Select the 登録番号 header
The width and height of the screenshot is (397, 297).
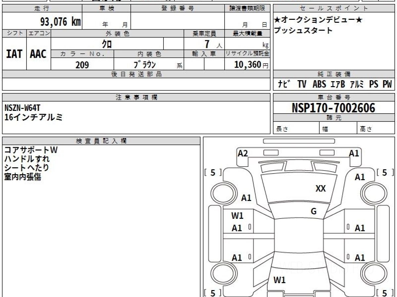(177, 9)
